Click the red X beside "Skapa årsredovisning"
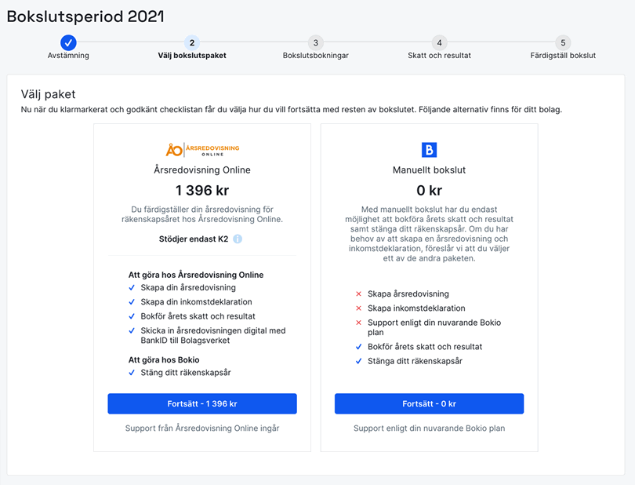635x485 pixels. [x=359, y=294]
